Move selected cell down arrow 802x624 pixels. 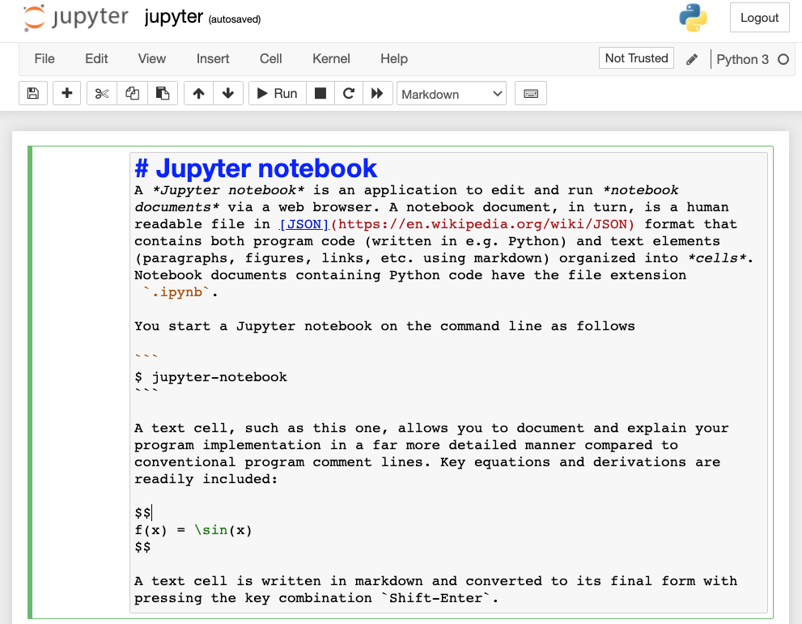(228, 93)
